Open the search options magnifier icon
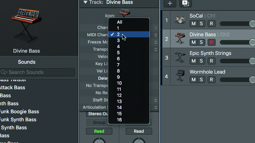This screenshot has height=143, width=255. [4, 72]
